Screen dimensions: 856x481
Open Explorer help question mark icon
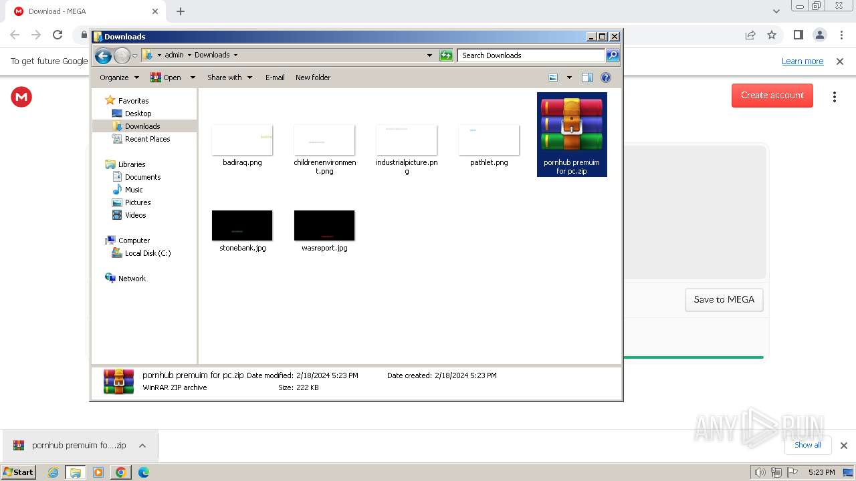click(x=606, y=77)
